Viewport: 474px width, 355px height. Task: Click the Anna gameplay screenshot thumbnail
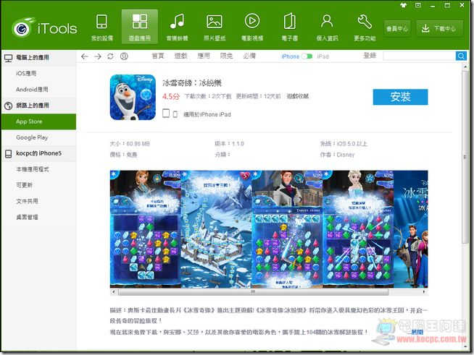pos(146,229)
